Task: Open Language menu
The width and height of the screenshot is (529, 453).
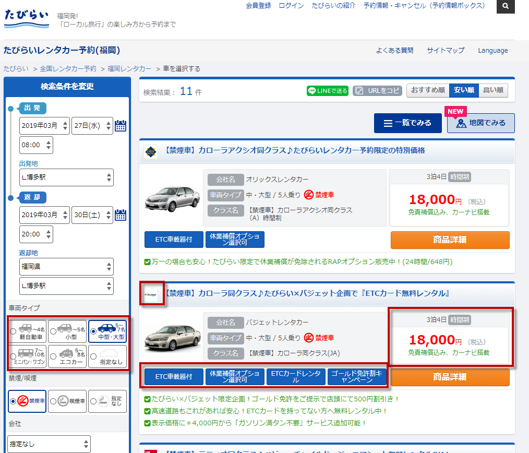Action: click(x=493, y=51)
